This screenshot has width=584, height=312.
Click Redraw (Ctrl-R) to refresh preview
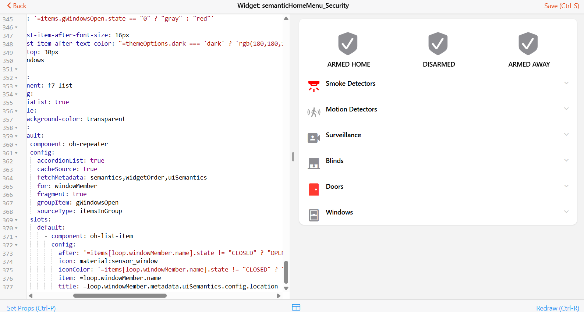[x=557, y=308]
